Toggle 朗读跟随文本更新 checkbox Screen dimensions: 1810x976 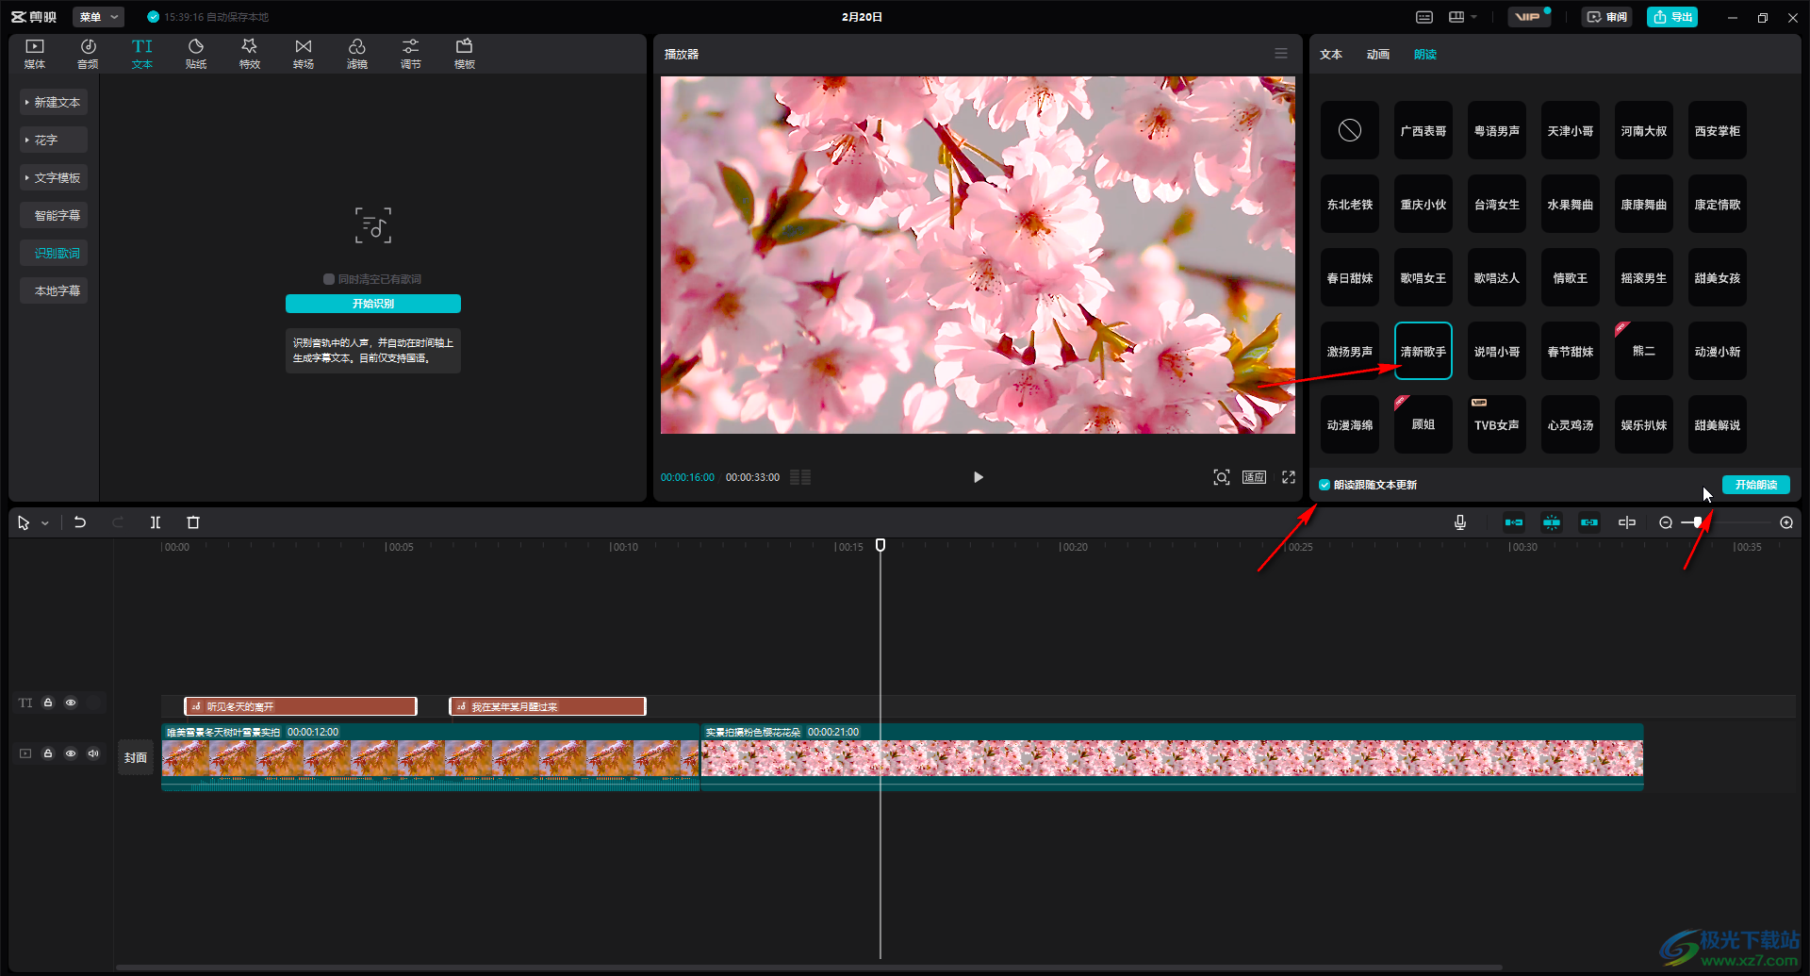[1325, 485]
